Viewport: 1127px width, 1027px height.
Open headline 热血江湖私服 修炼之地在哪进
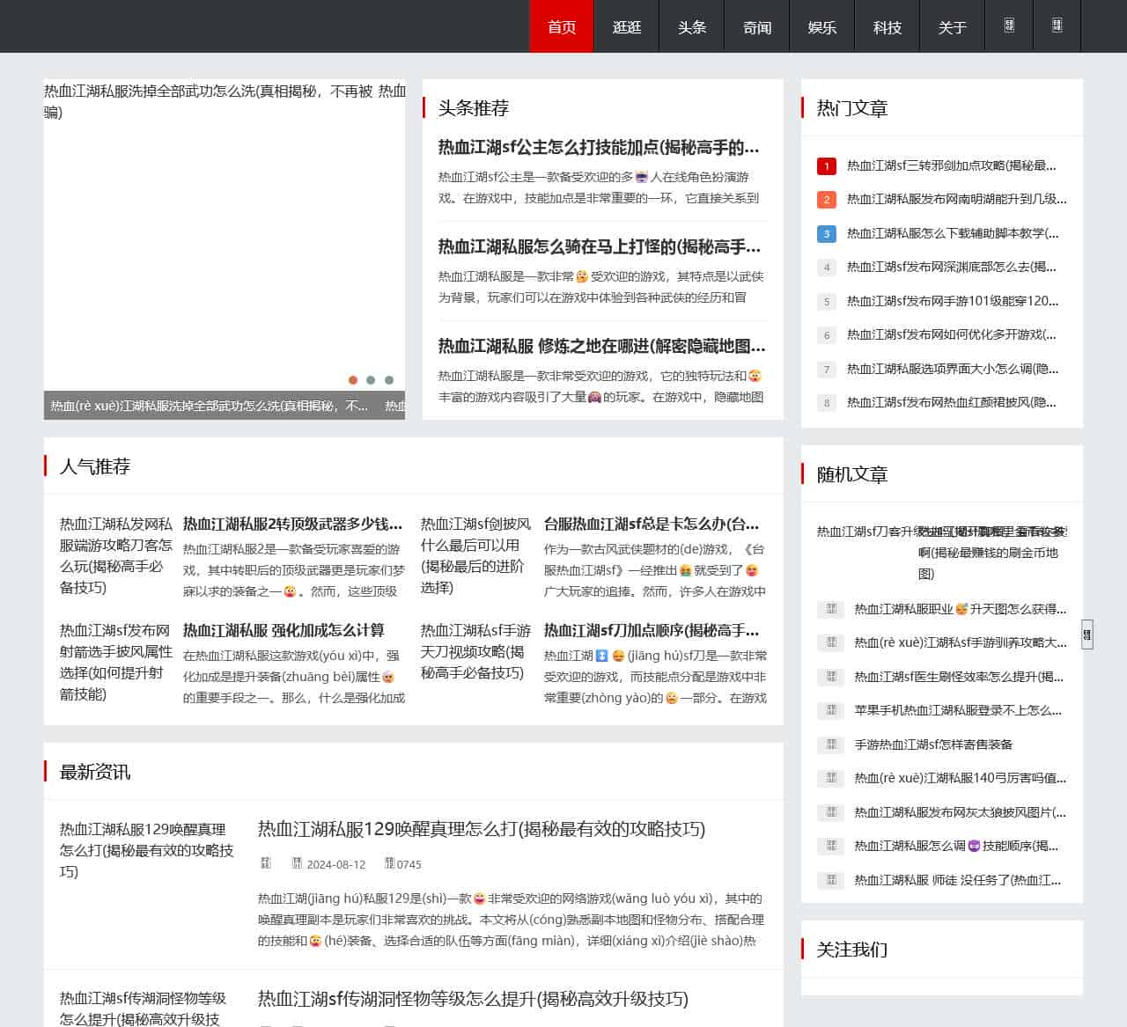coord(602,346)
